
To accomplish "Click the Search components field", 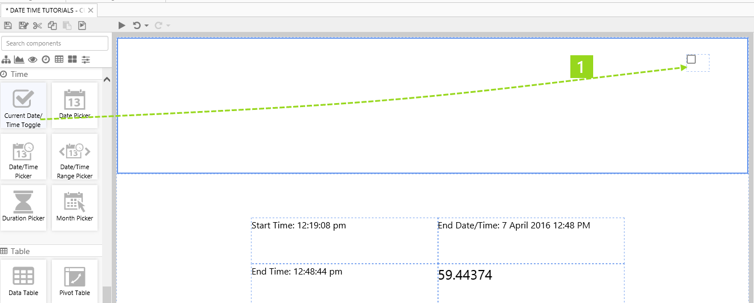I will [x=55, y=43].
